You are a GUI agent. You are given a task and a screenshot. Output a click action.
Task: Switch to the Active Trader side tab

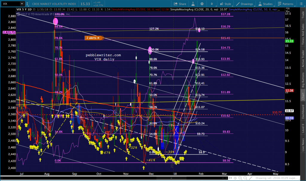[x=303, y=59]
